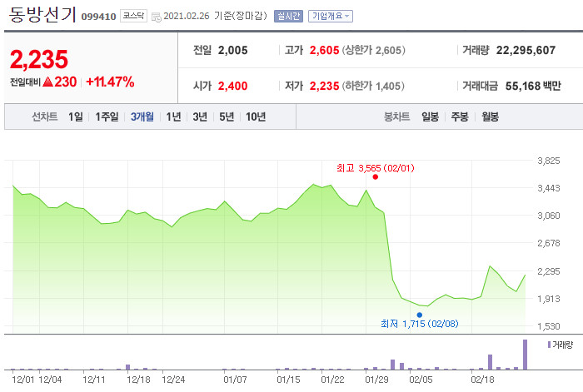
Task: Click the 실시간 button
Action: 288,16
